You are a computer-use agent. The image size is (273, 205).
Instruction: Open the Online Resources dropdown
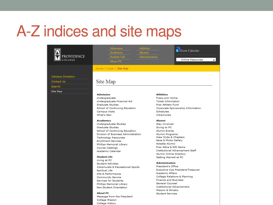(x=196, y=60)
